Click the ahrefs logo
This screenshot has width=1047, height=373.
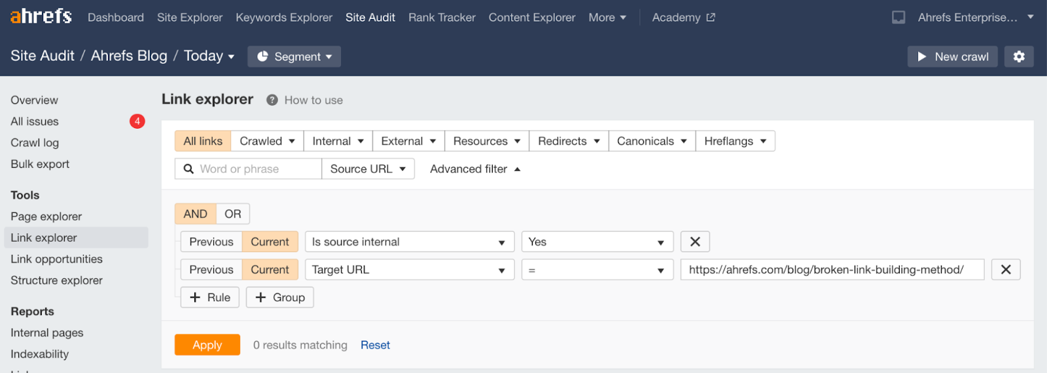41,16
